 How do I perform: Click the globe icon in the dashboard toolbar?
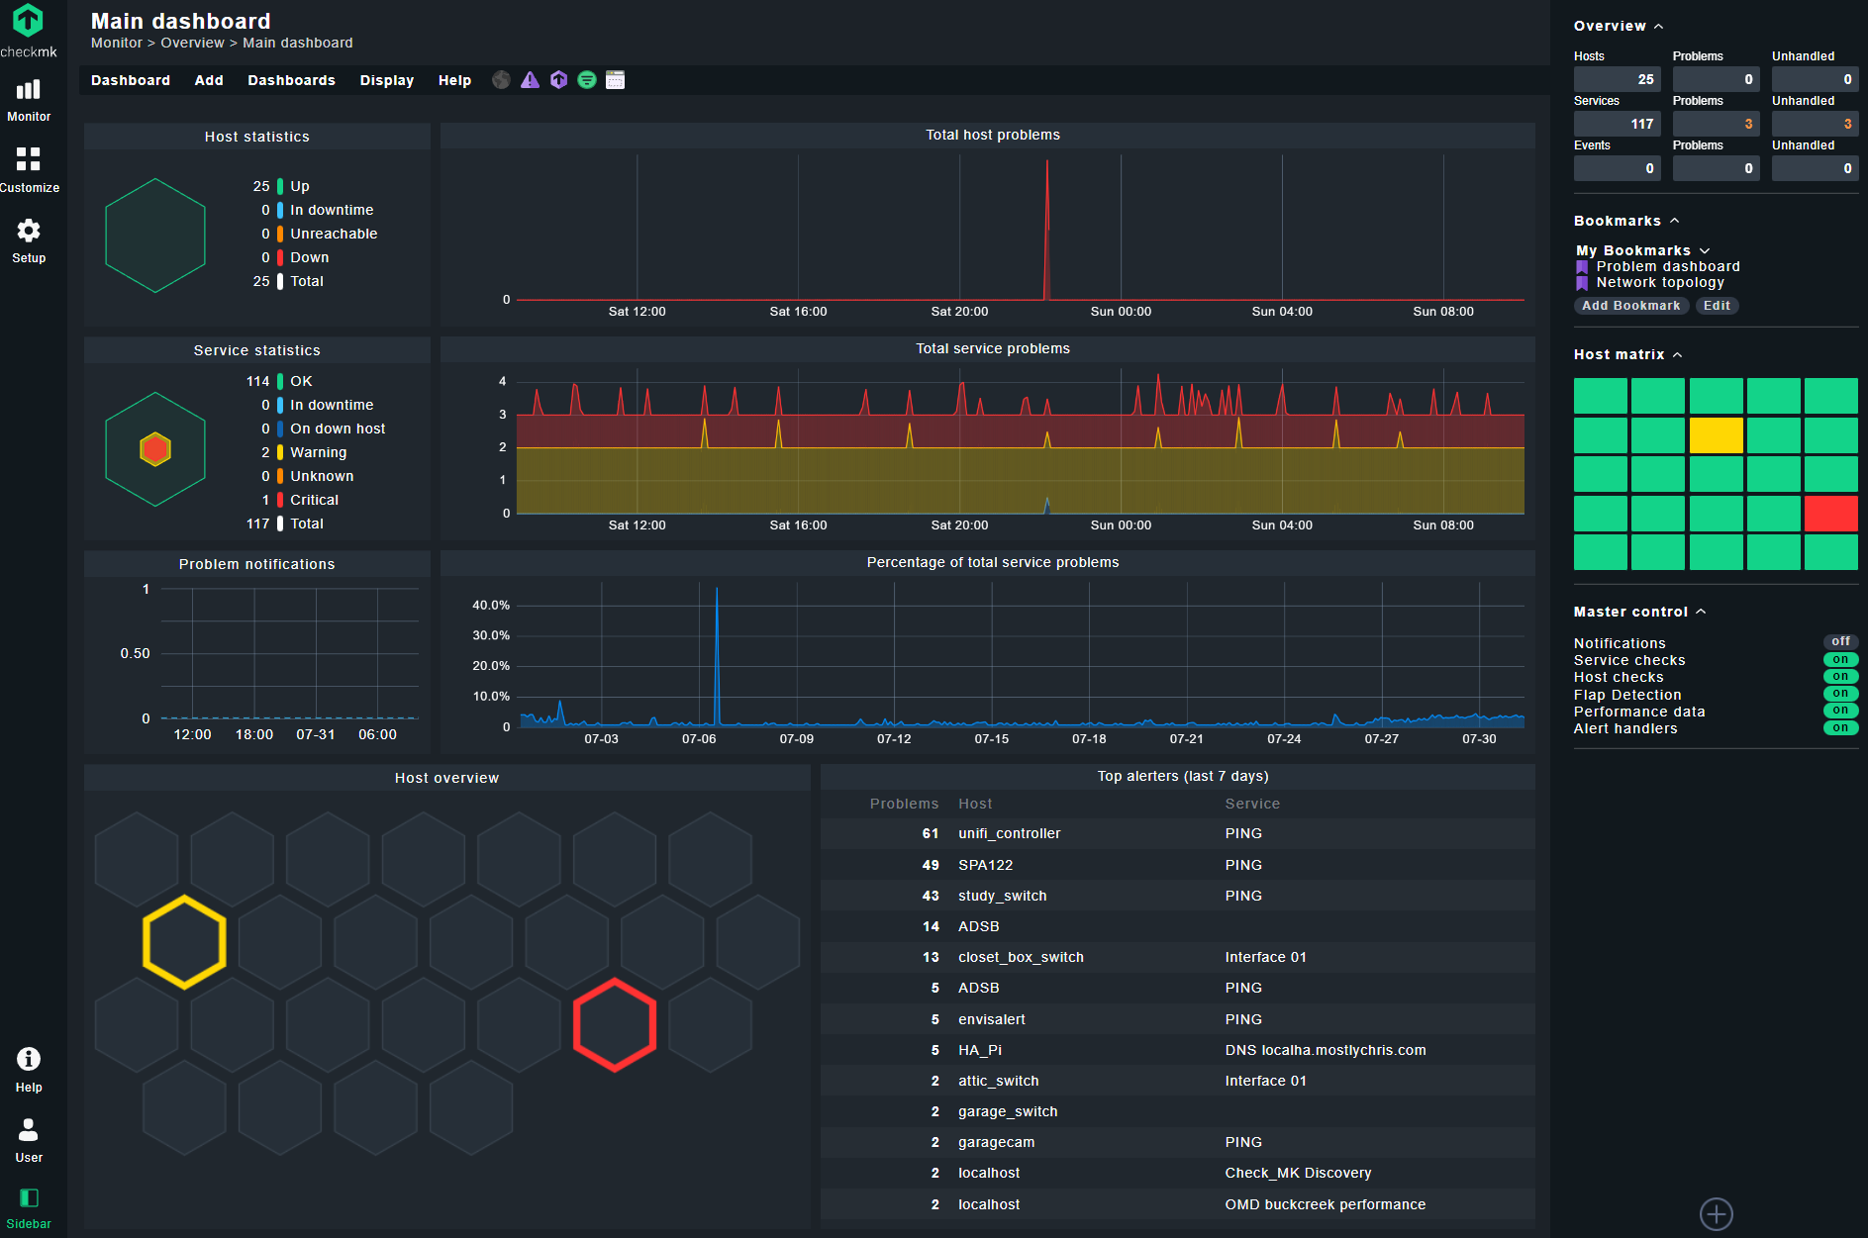click(x=501, y=80)
